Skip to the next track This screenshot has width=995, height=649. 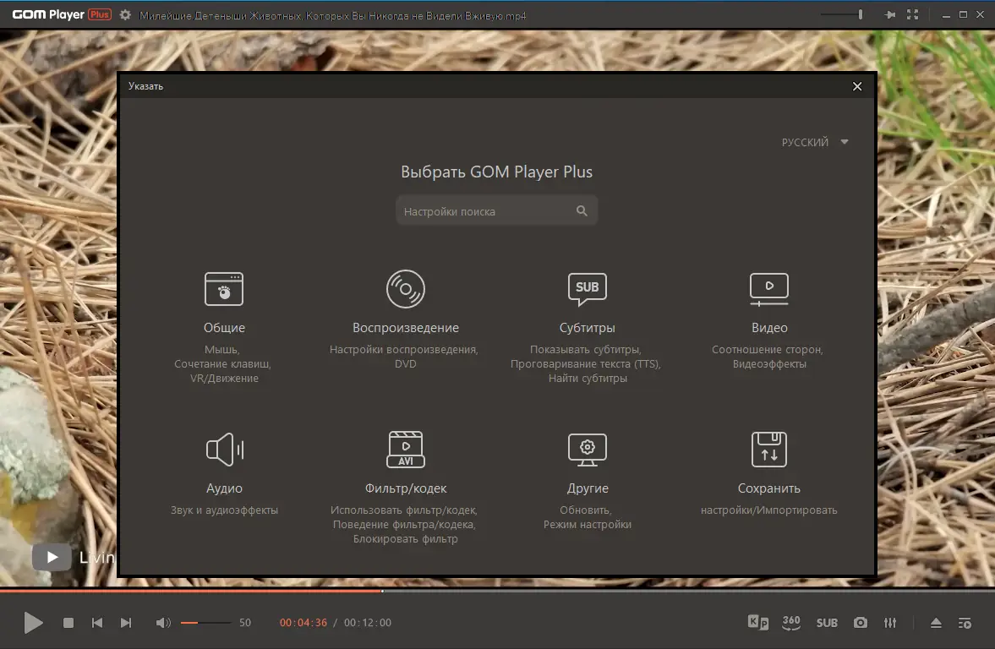click(126, 623)
